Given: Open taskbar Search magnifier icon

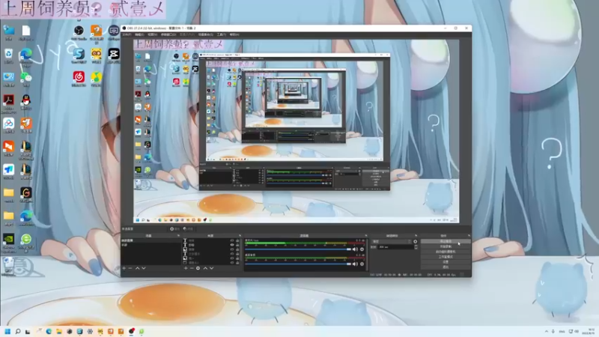Looking at the screenshot, I should [x=17, y=332].
